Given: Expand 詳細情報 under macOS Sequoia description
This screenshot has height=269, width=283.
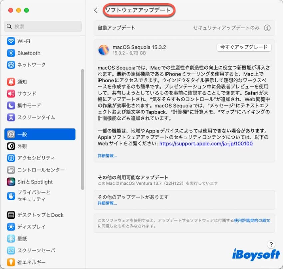Looking at the screenshot, I should pos(107,155).
